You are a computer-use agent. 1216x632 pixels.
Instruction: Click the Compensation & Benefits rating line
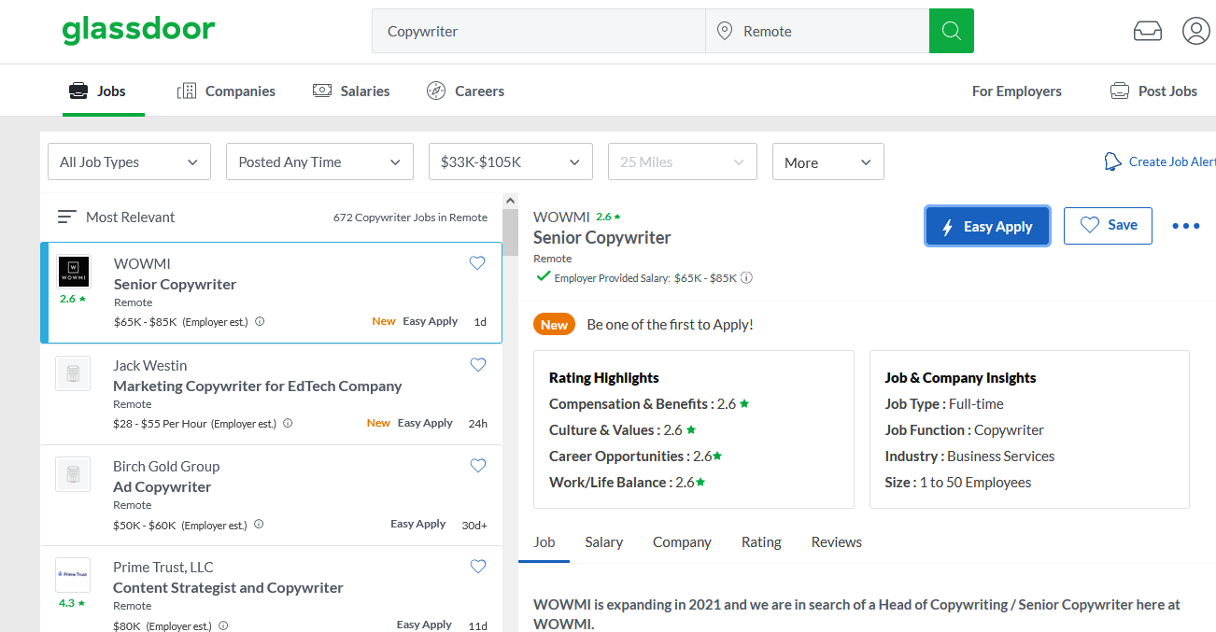[x=650, y=404]
